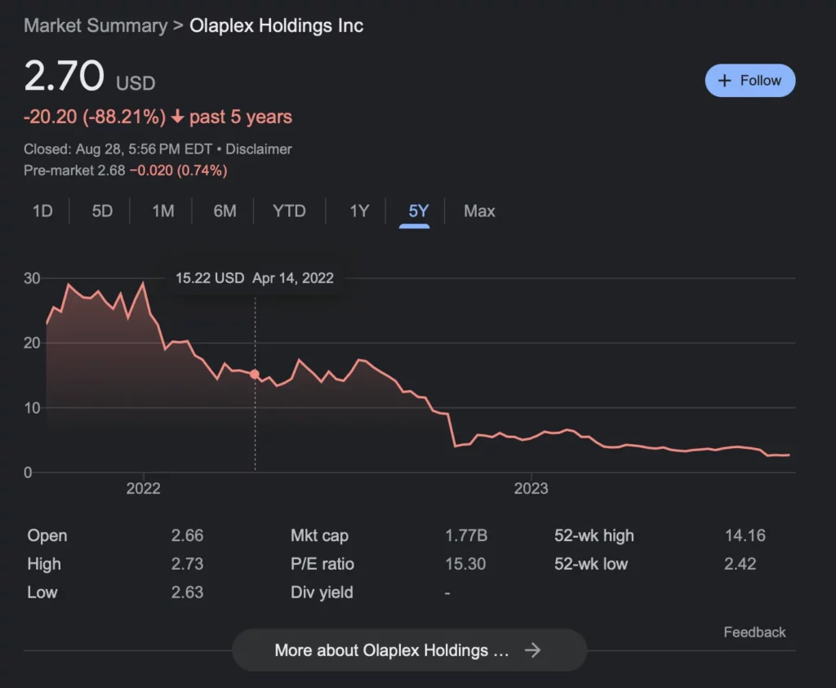Viewport: 836px width, 688px height.
Task: Display the Max history range
Action: point(479,211)
